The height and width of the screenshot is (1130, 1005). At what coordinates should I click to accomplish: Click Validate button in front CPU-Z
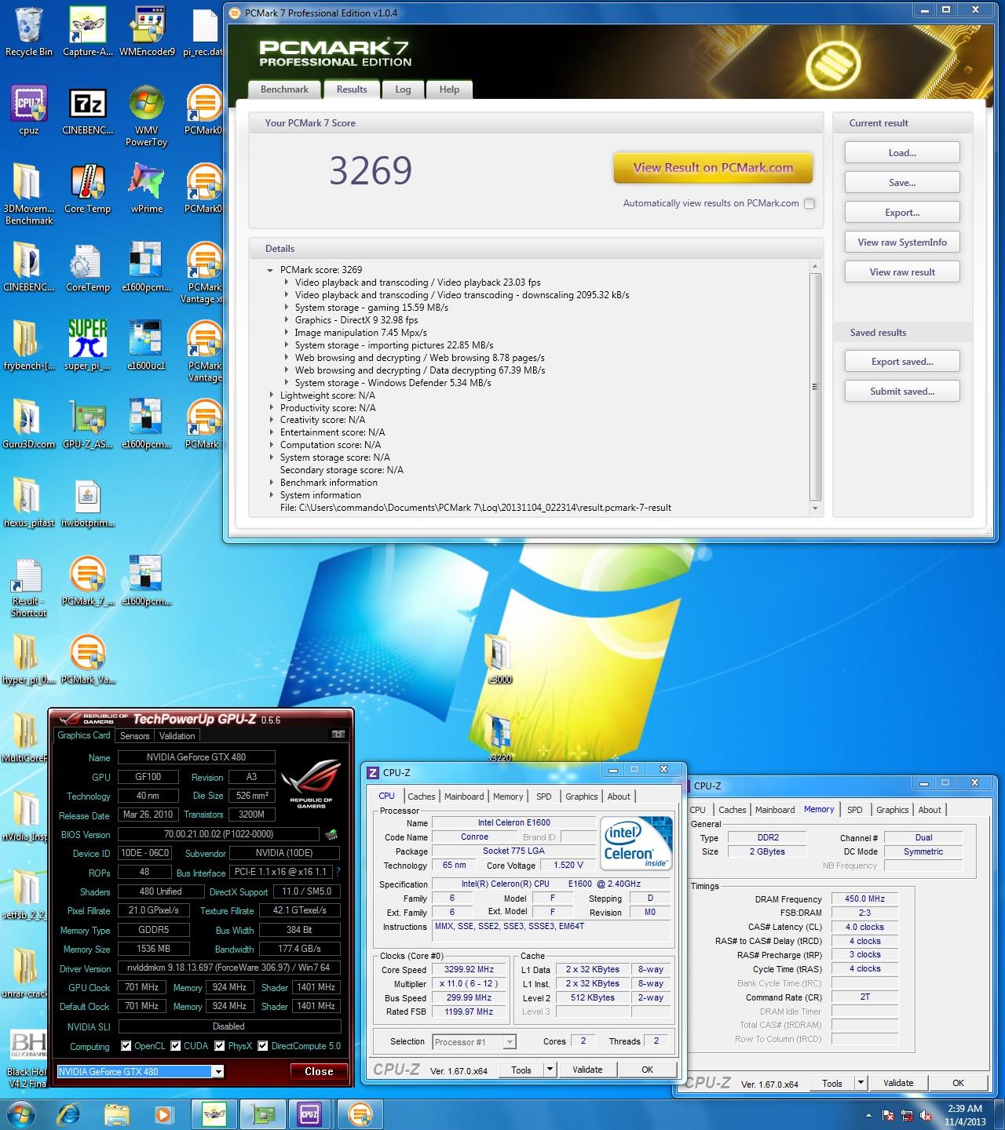click(x=587, y=1070)
